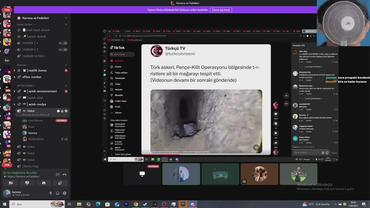Select the highlighted karınca video tile
The image size is (370, 208).
[x=181, y=174]
